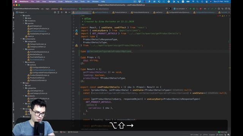Open useCategoryColors.js in project tree
The width and height of the screenshot is (243, 136).
37,93
